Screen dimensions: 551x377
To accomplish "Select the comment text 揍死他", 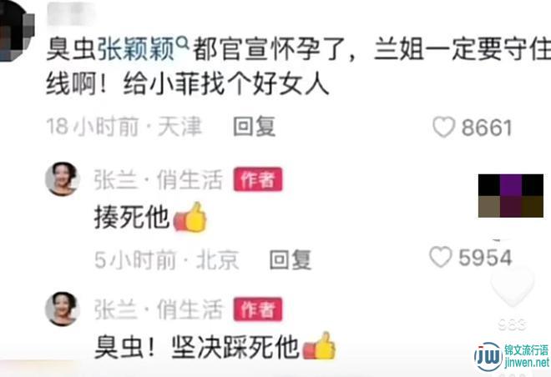I will click(x=131, y=218).
